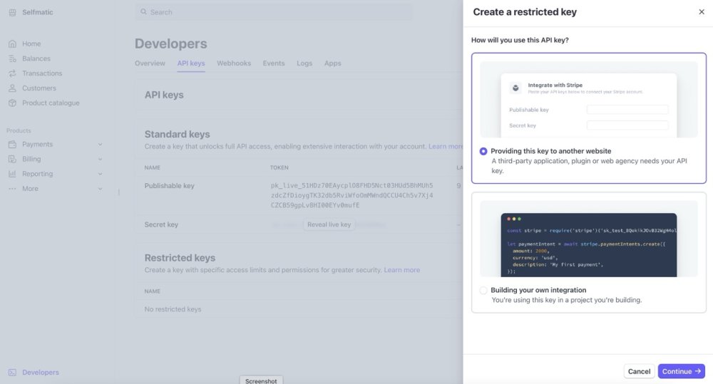Open the Apps tab
This screenshot has width=713, height=384.
[x=333, y=63]
